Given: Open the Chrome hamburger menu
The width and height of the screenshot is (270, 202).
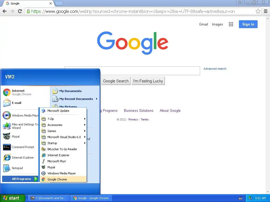Looking at the screenshot, I should point(266,11).
